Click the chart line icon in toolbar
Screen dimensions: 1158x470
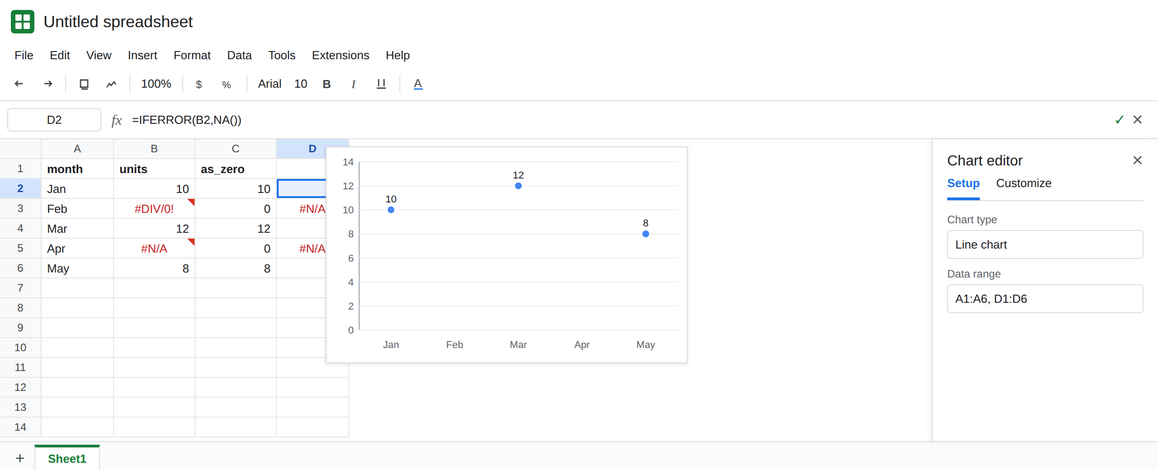[111, 84]
